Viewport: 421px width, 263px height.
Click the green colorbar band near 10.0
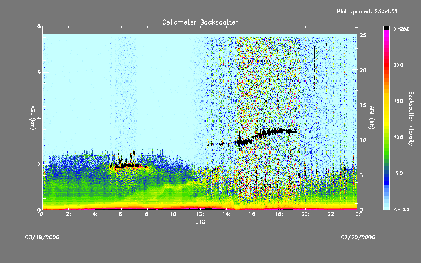click(x=386, y=137)
